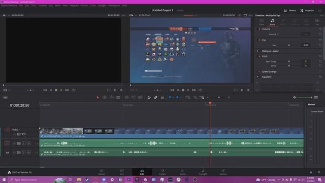Click the Windows Start button
This screenshot has width=325, height=183.
pyautogui.click(x=4, y=179)
